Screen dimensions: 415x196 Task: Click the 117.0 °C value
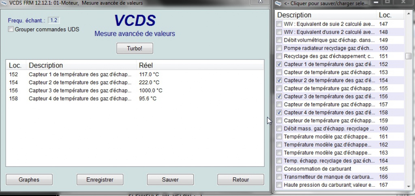[149, 75]
